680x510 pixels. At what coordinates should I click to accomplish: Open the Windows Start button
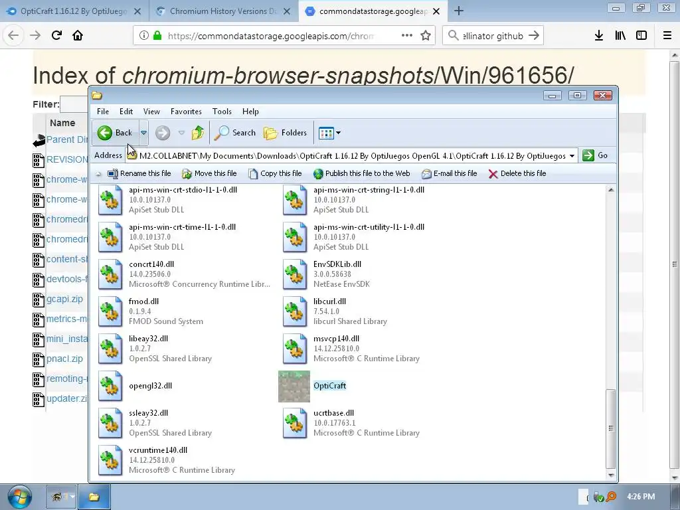coord(19,497)
